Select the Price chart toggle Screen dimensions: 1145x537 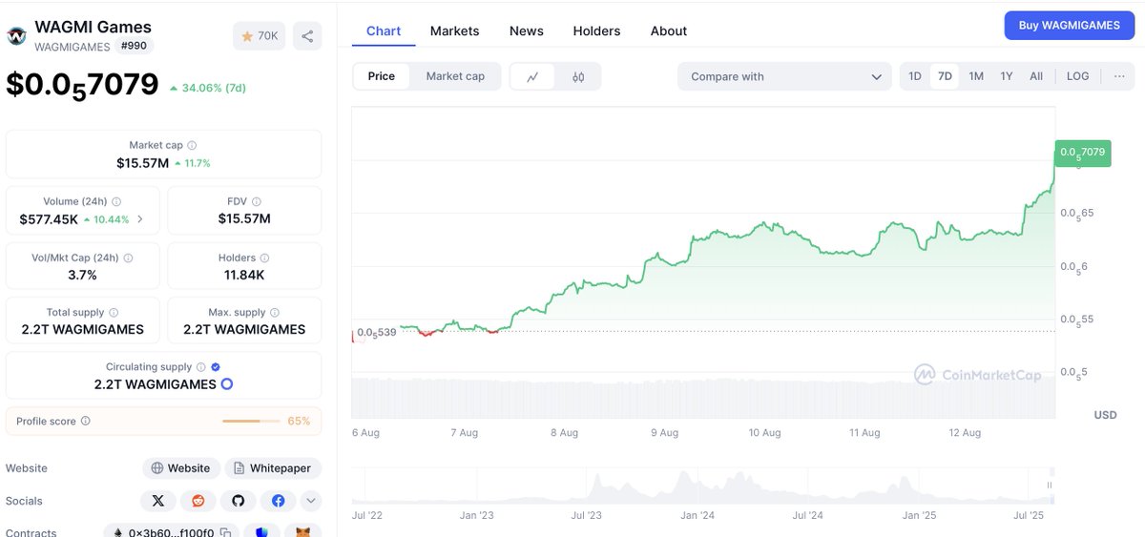pyautogui.click(x=382, y=76)
